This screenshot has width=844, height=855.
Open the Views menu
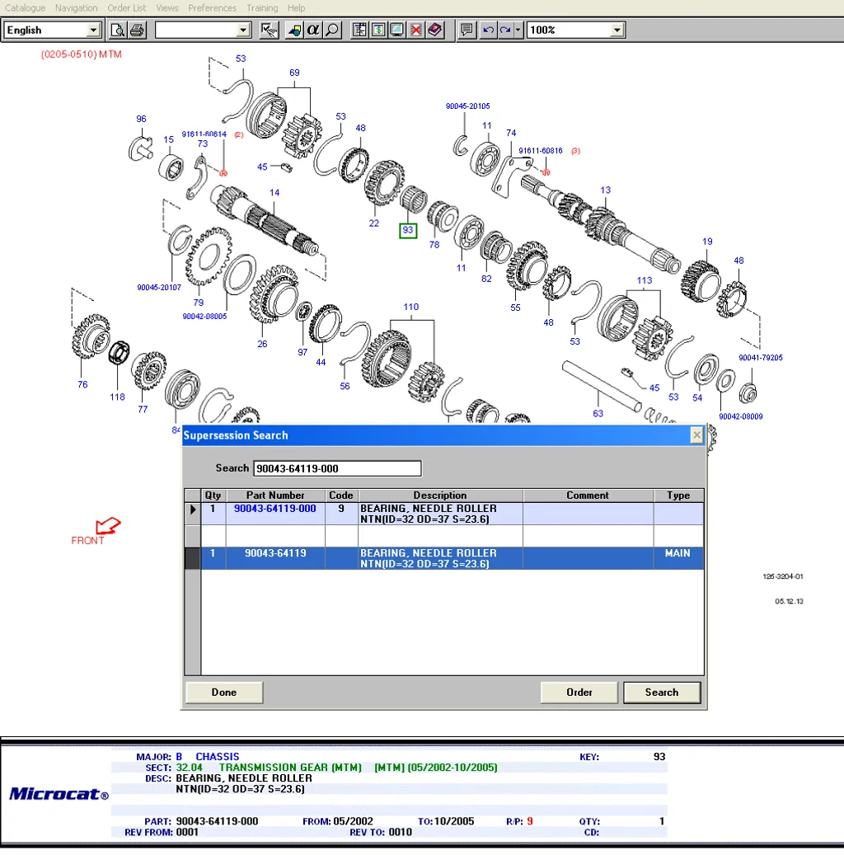[x=166, y=8]
